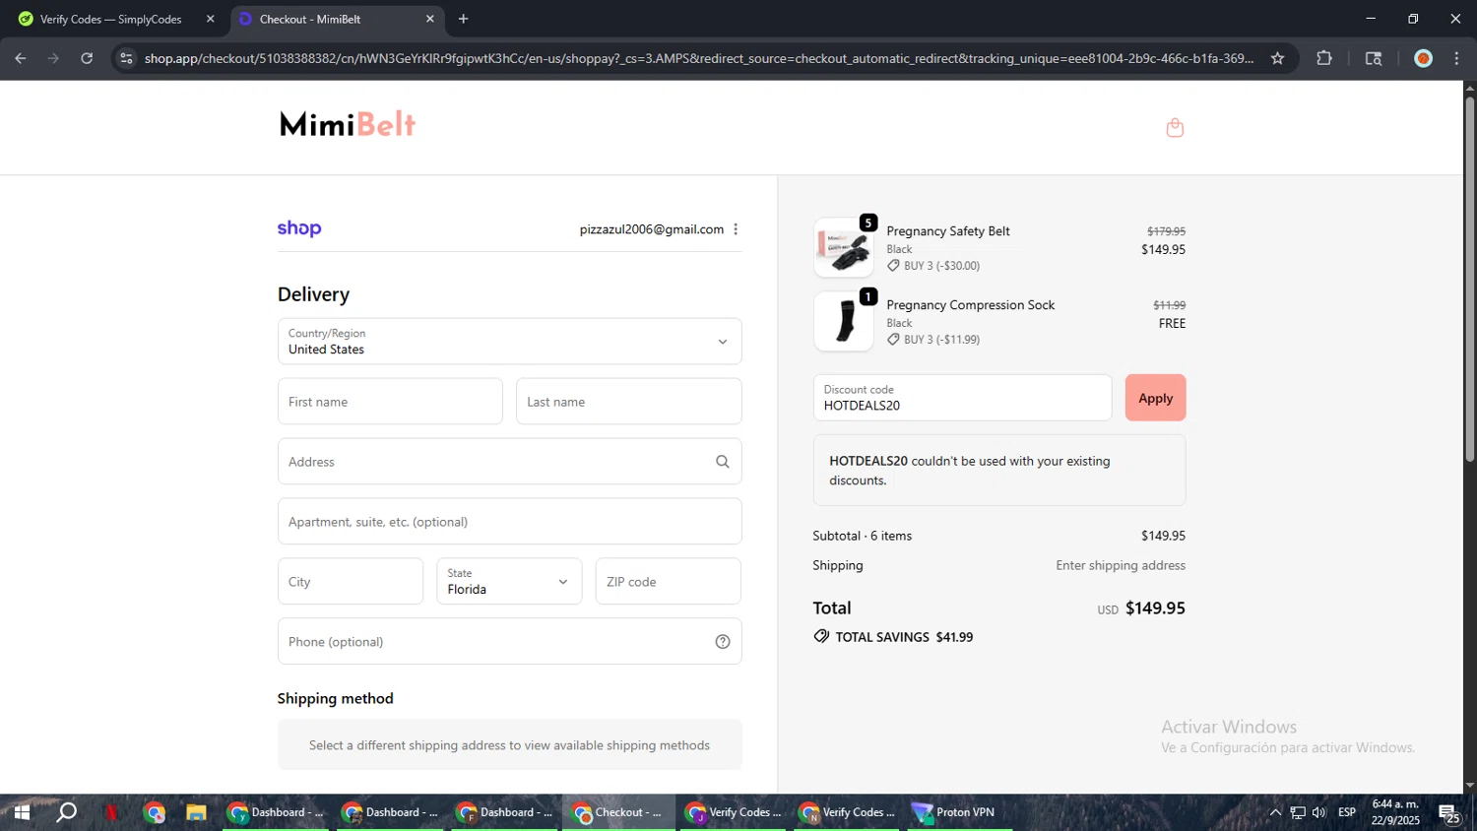The image size is (1477, 831).
Task: Go back with browser back arrow
Action: (21, 58)
